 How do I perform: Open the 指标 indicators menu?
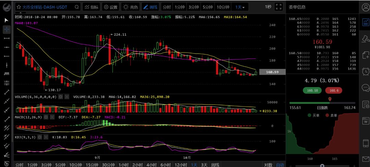(92, 7)
